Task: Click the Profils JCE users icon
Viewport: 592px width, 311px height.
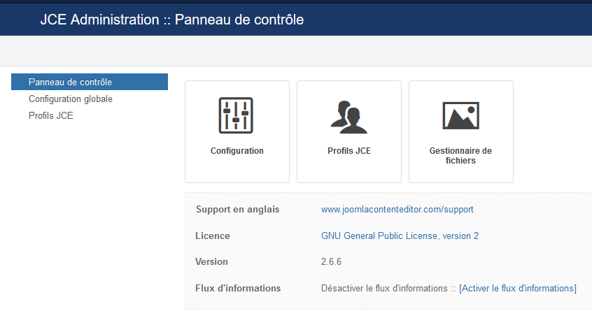Action: coord(349,117)
